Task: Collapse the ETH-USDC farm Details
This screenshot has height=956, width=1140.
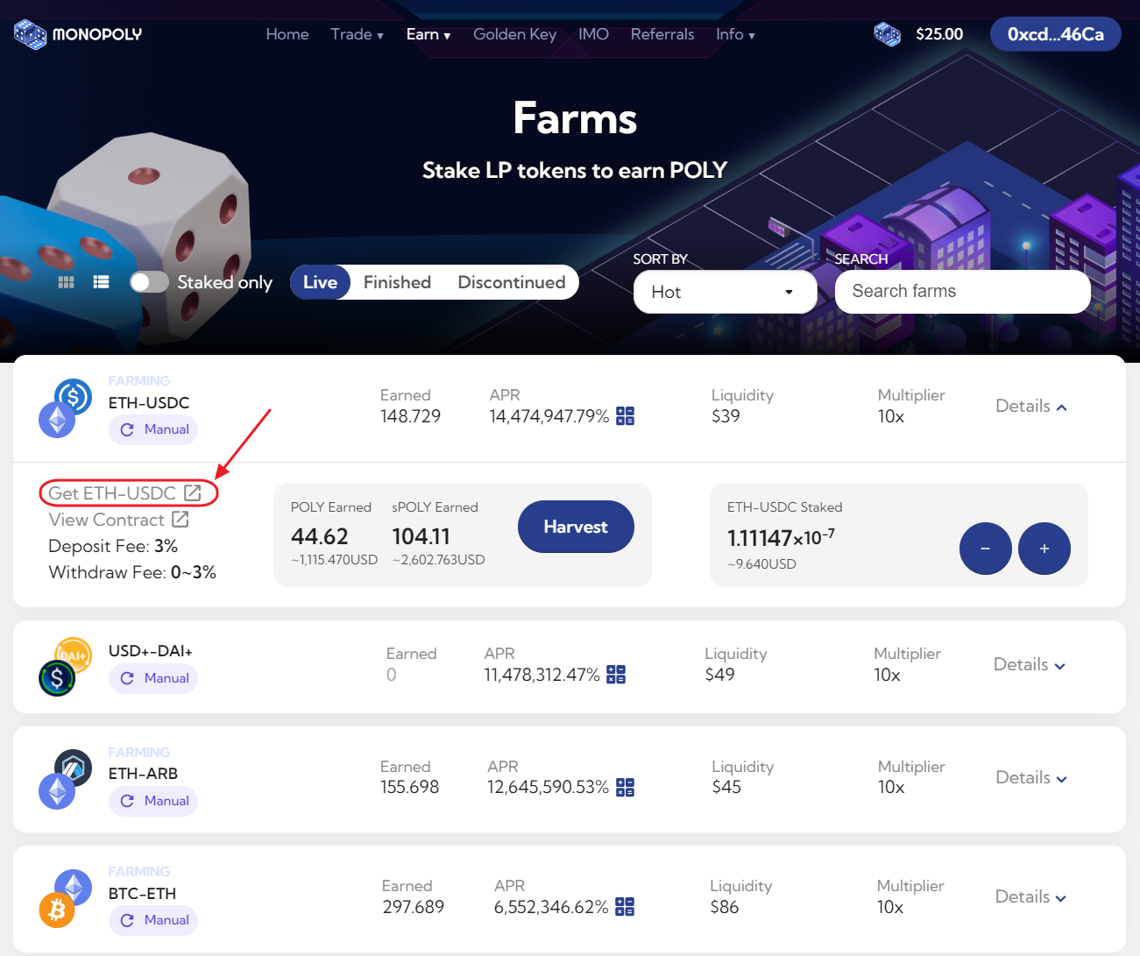Action: [x=1030, y=407]
